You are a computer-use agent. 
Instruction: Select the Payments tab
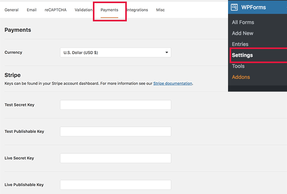pos(109,10)
